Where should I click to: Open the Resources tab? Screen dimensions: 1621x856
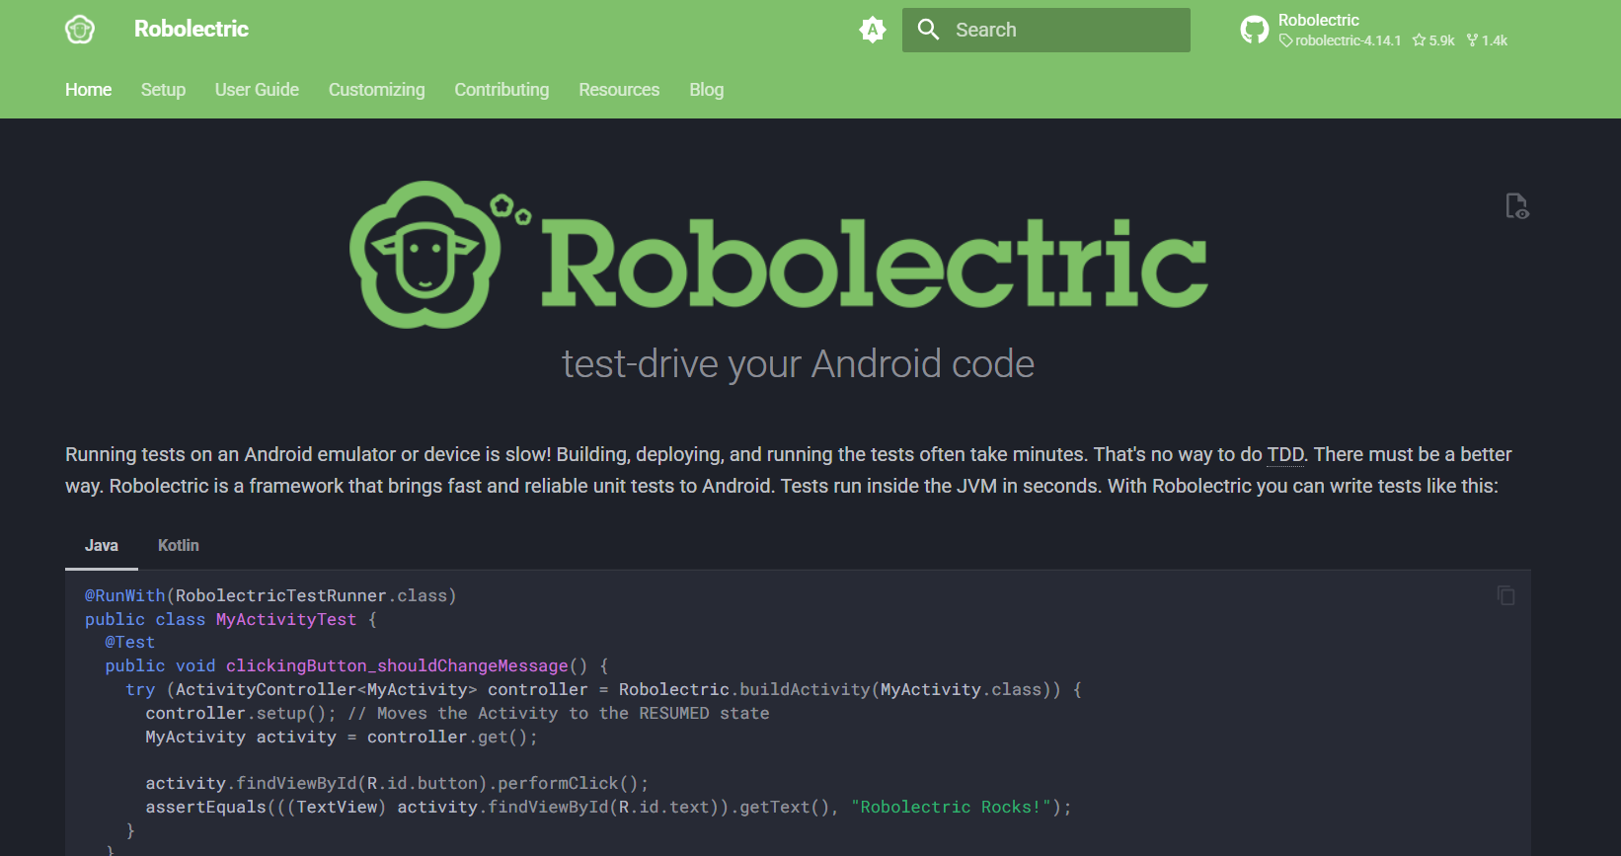point(619,90)
